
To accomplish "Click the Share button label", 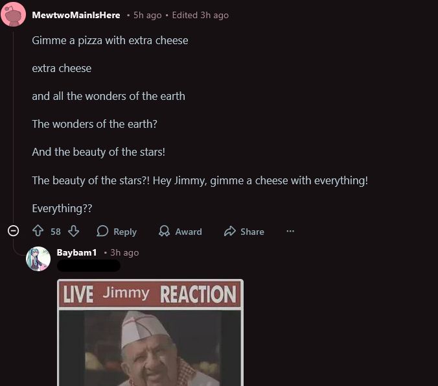I will 252,232.
